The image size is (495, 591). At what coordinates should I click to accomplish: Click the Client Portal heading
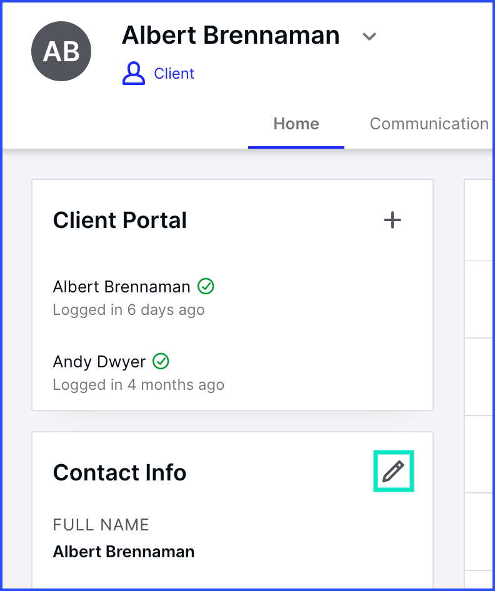(x=120, y=220)
